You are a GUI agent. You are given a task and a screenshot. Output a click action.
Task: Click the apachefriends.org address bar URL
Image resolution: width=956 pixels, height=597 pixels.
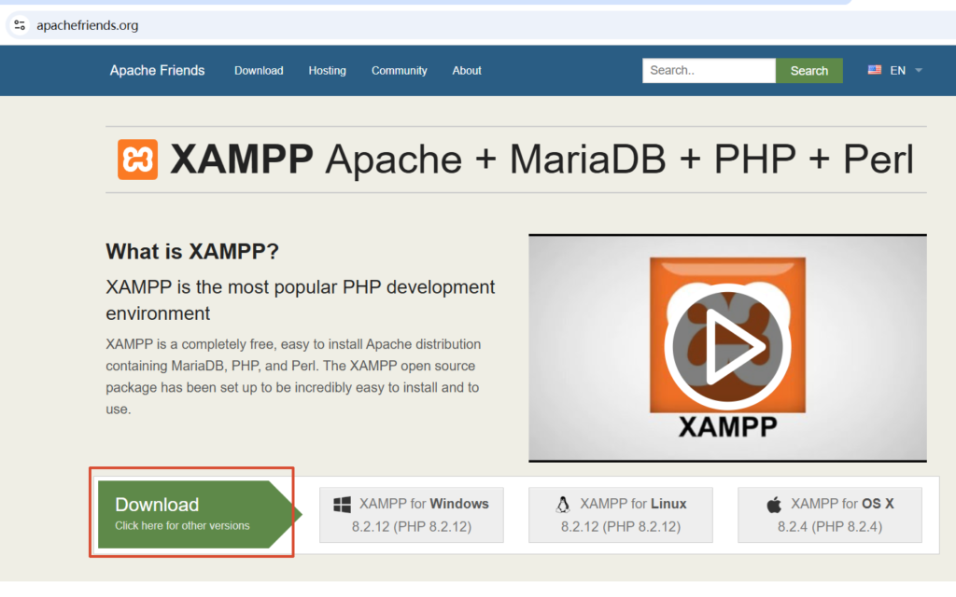coord(87,25)
